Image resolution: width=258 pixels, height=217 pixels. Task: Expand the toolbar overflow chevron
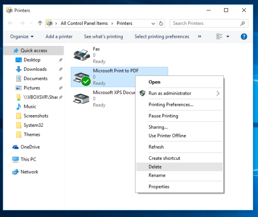coord(199,37)
